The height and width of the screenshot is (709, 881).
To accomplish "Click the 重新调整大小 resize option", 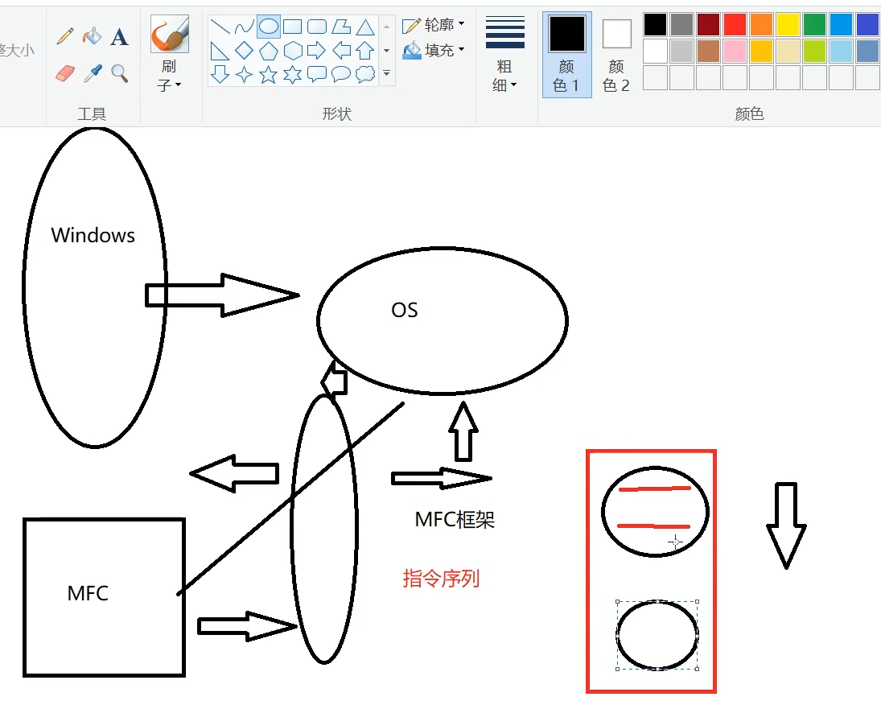I will pyautogui.click(x=18, y=48).
